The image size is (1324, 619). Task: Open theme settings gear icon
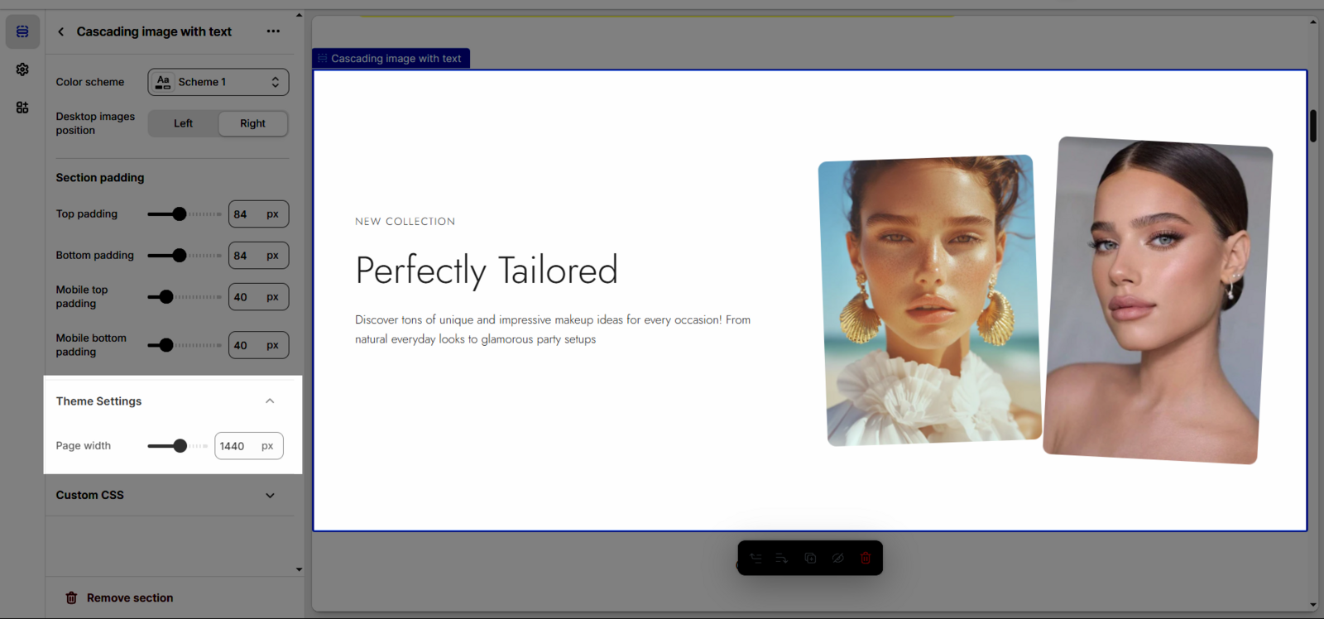pos(22,70)
